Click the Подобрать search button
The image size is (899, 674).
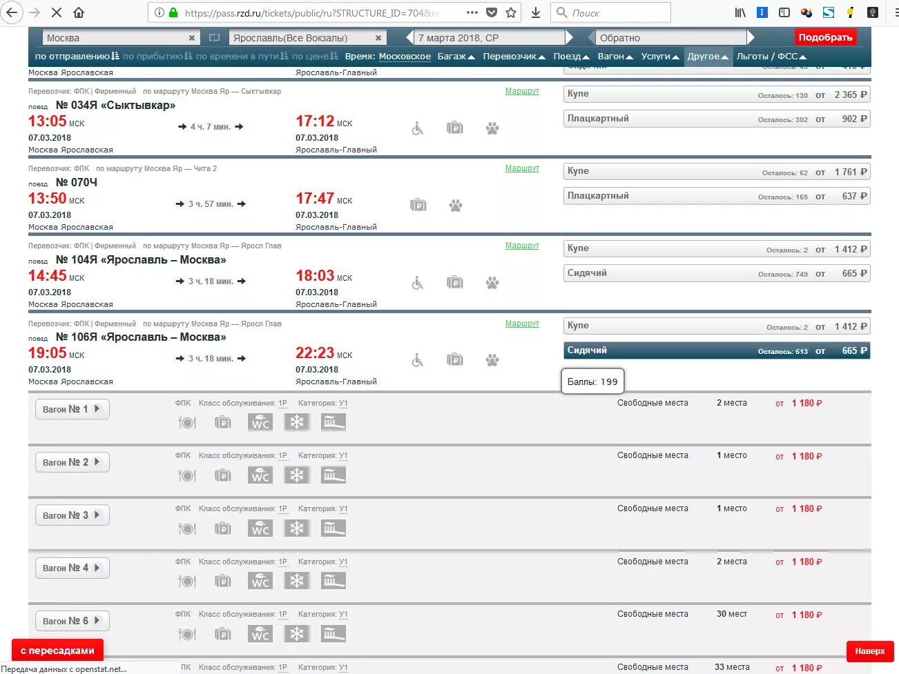825,37
